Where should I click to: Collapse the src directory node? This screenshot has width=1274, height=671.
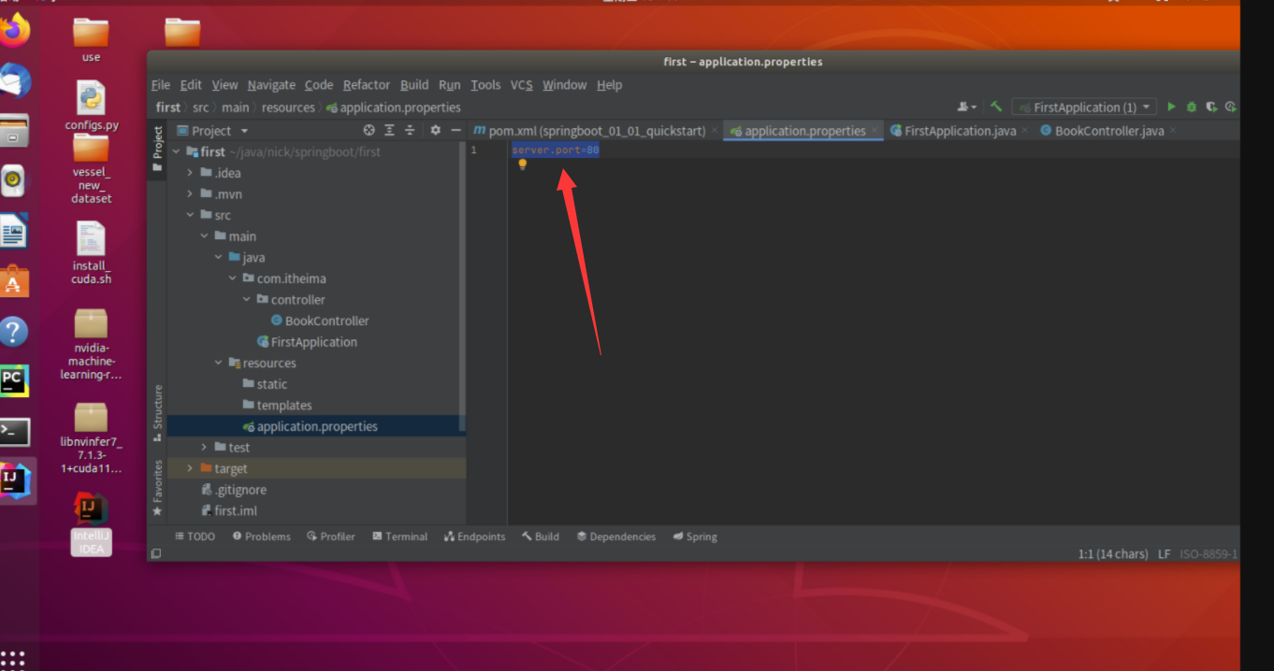[x=191, y=214]
